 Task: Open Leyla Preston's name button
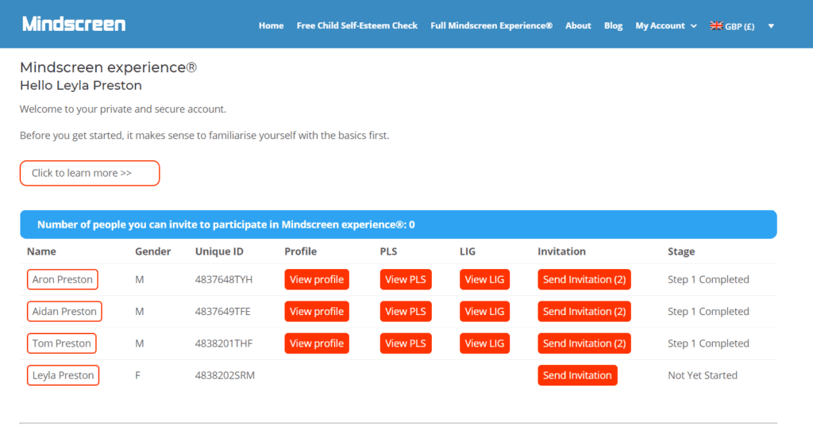(x=63, y=375)
